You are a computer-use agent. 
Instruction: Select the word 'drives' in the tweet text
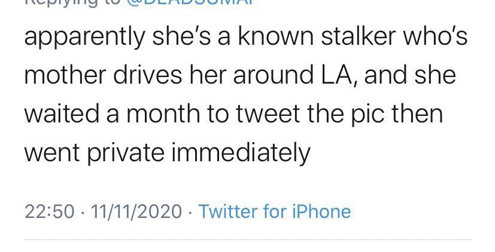[147, 75]
